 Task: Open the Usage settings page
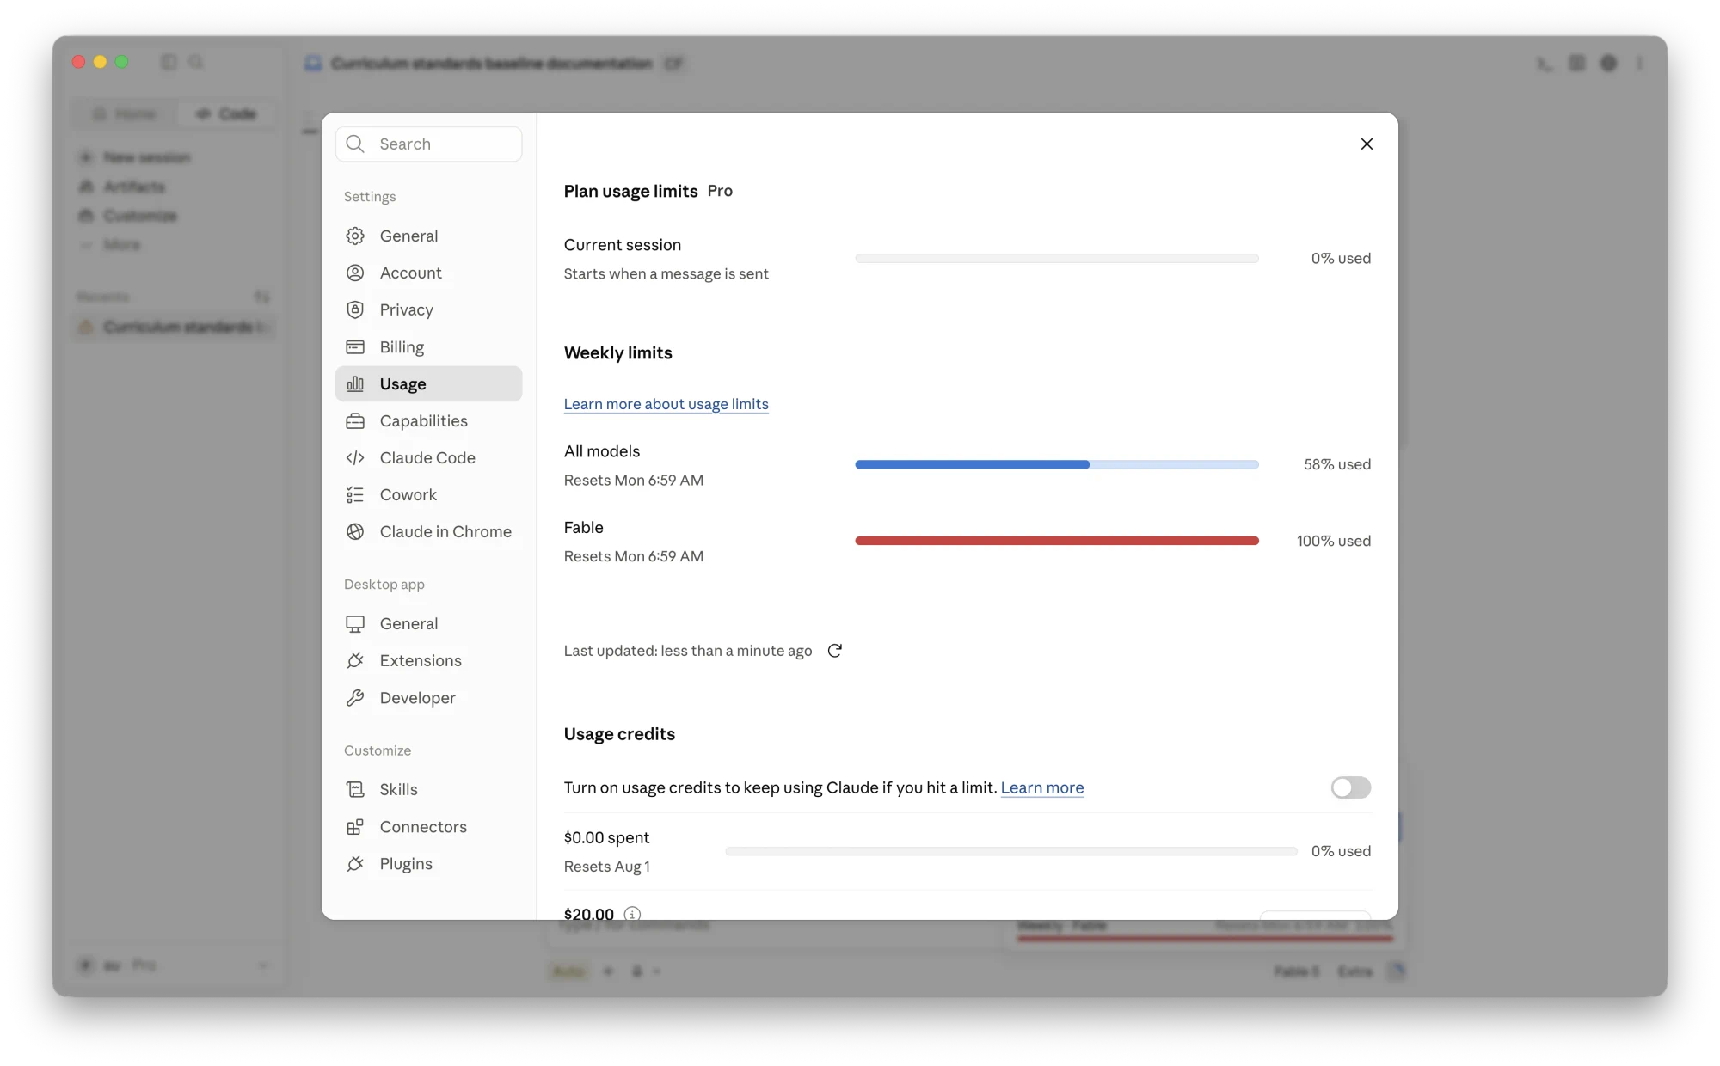[428, 383]
